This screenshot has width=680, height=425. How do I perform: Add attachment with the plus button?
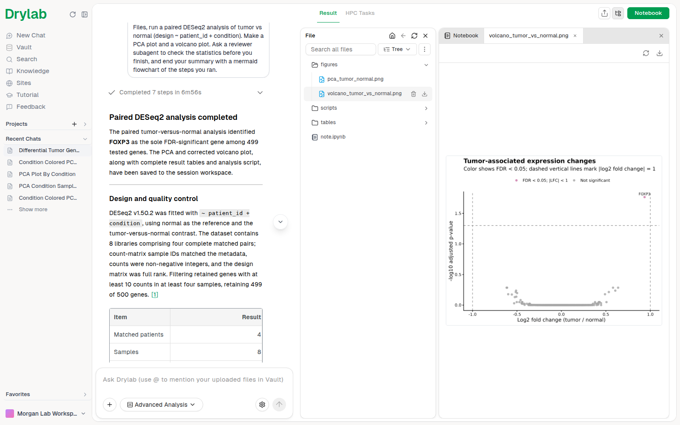[x=110, y=405]
